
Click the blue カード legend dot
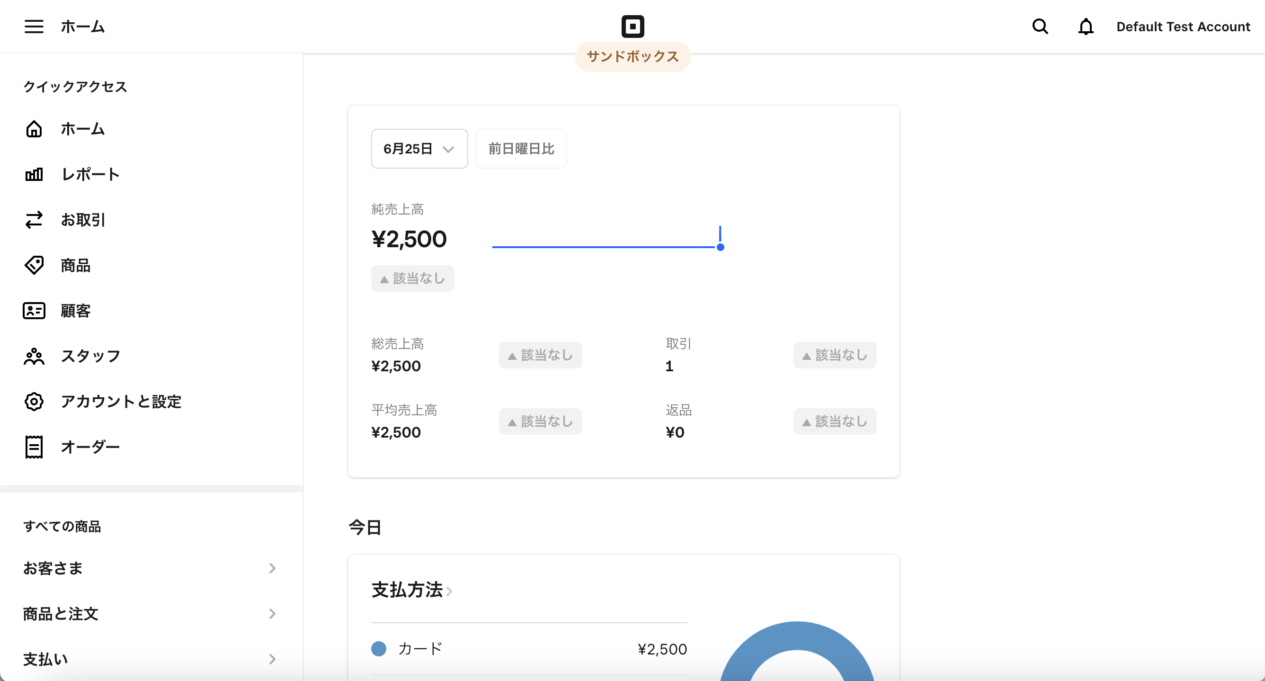[x=379, y=649]
